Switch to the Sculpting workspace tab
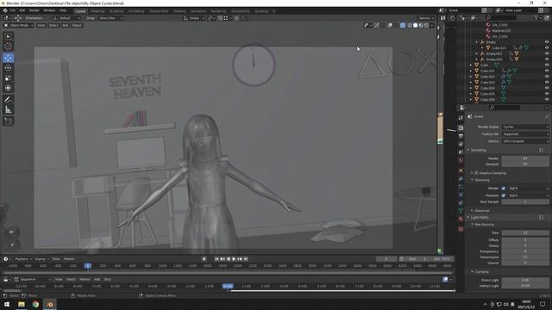This screenshot has height=310, width=552. click(x=116, y=11)
